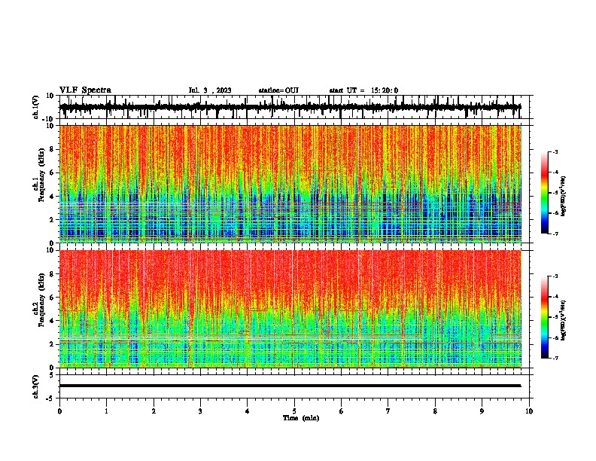Click the ch.1 spectrogram color scale bar
Image resolution: width=596 pixels, height=461 pixels.
[545, 193]
